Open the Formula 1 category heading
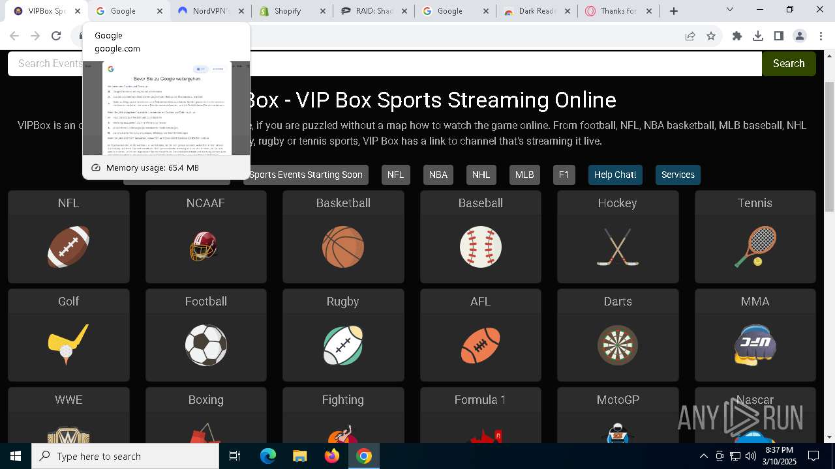The height and width of the screenshot is (469, 835). (480, 400)
